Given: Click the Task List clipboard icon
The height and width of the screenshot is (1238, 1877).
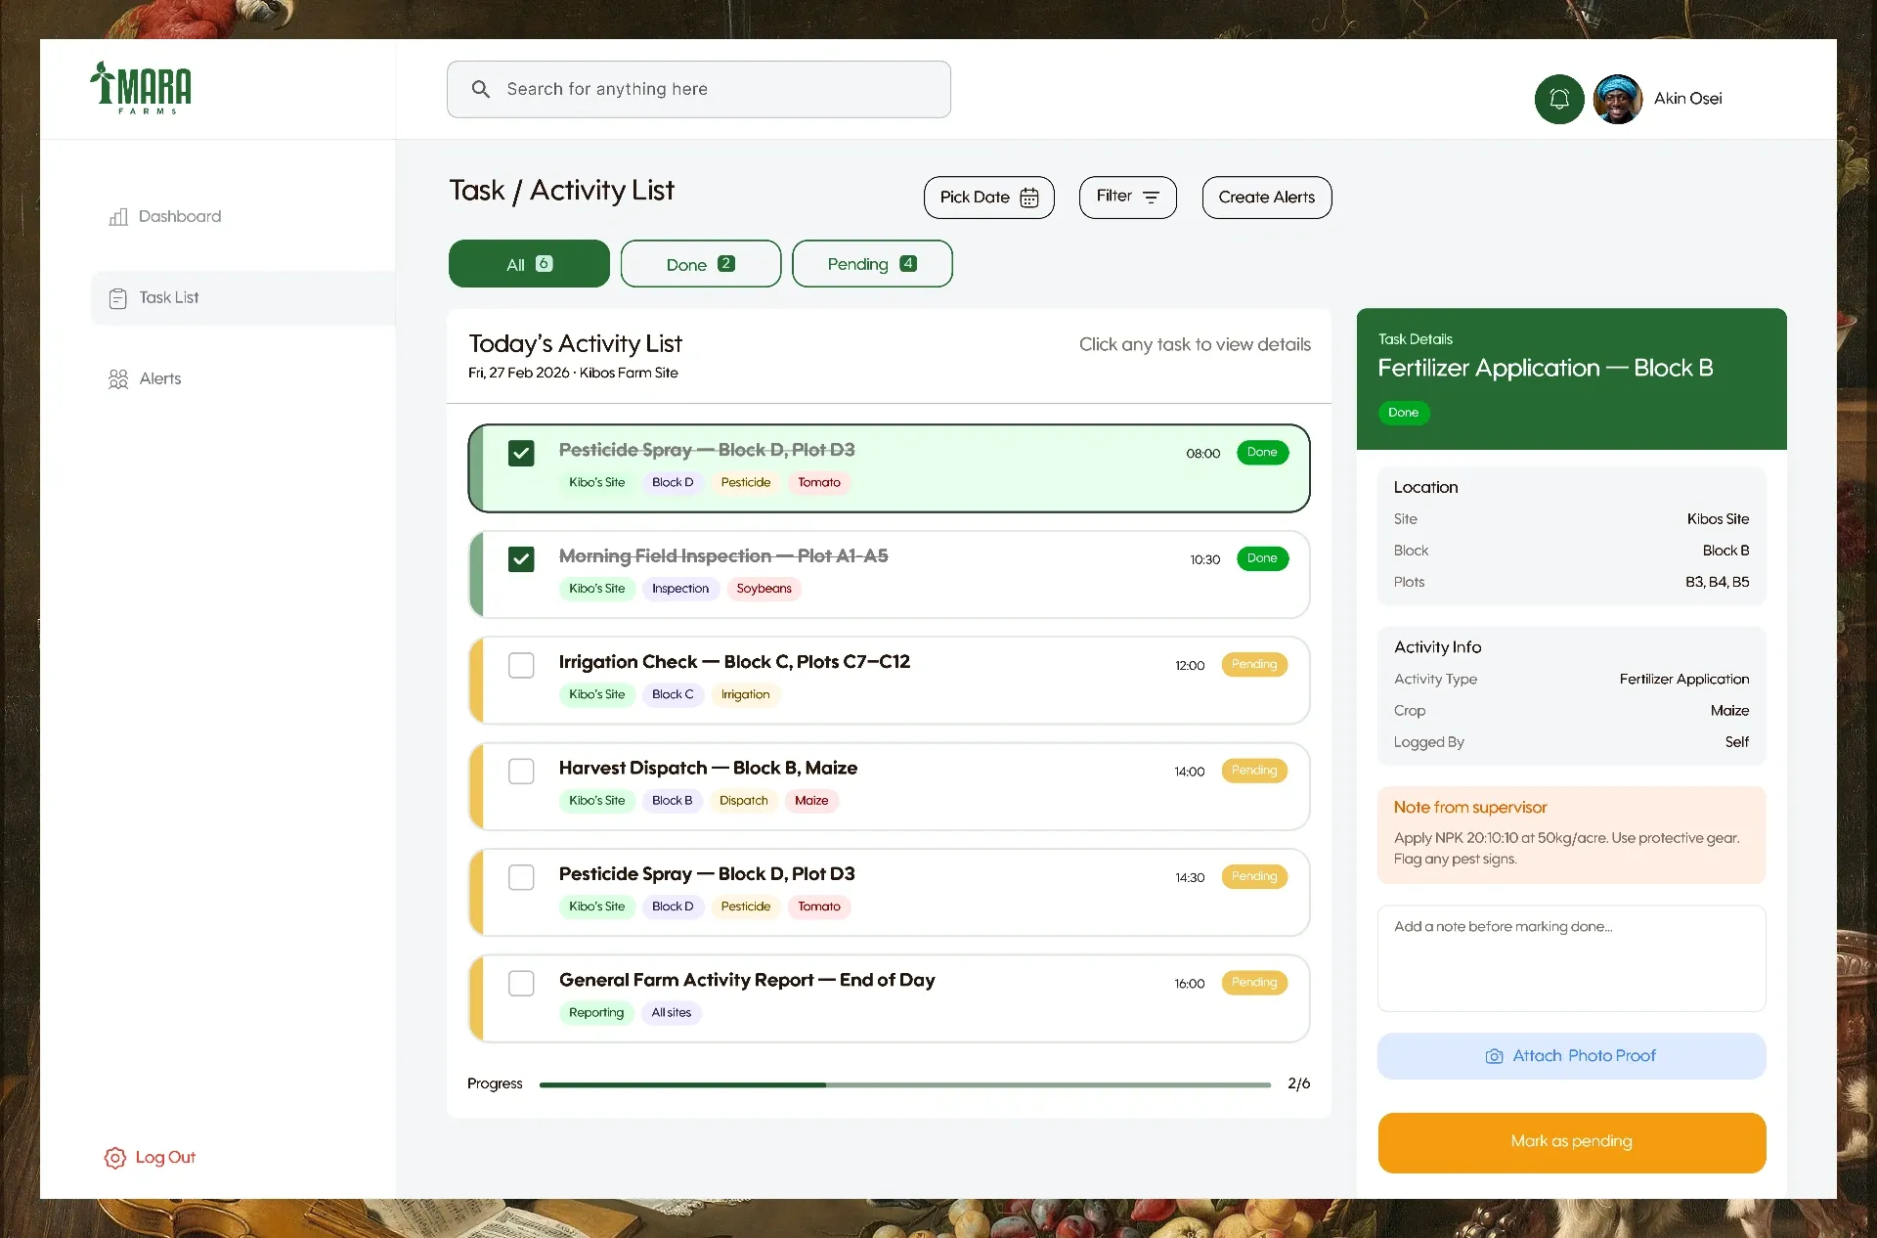Looking at the screenshot, I should coord(118,298).
